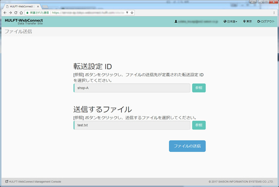
Task: Click the file field showing test.txt
Action: (132, 125)
